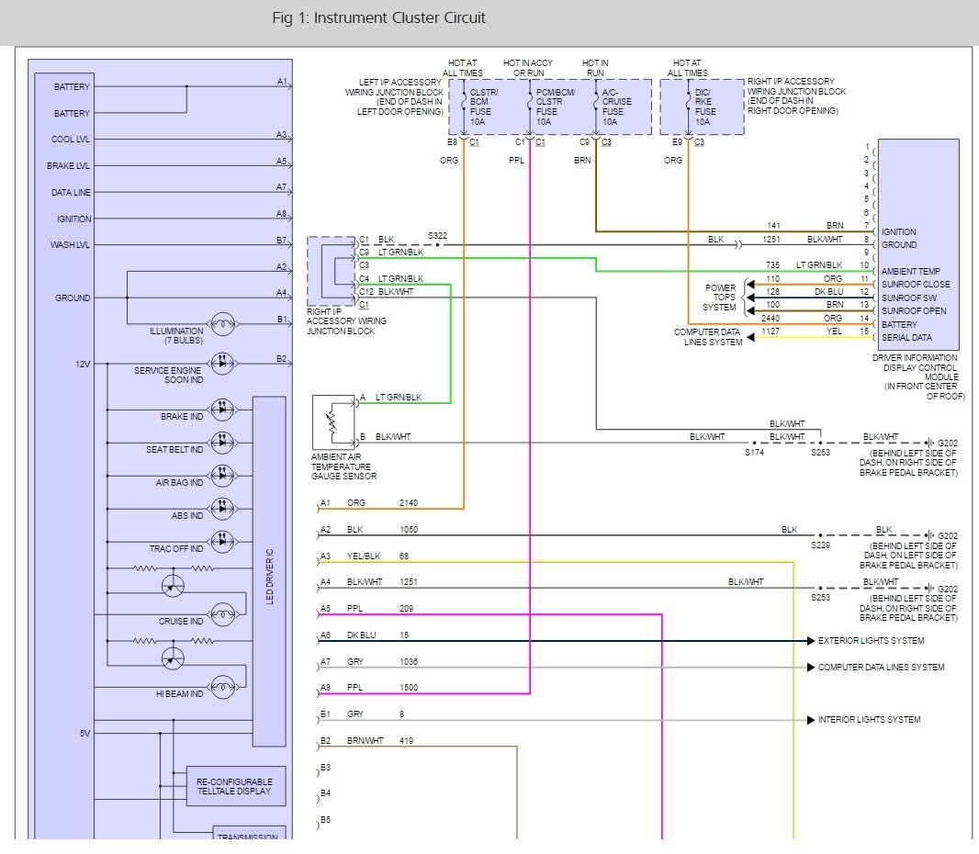Click the Illumination 7-bulbs lamp symbol
The image size is (979, 854).
220,323
